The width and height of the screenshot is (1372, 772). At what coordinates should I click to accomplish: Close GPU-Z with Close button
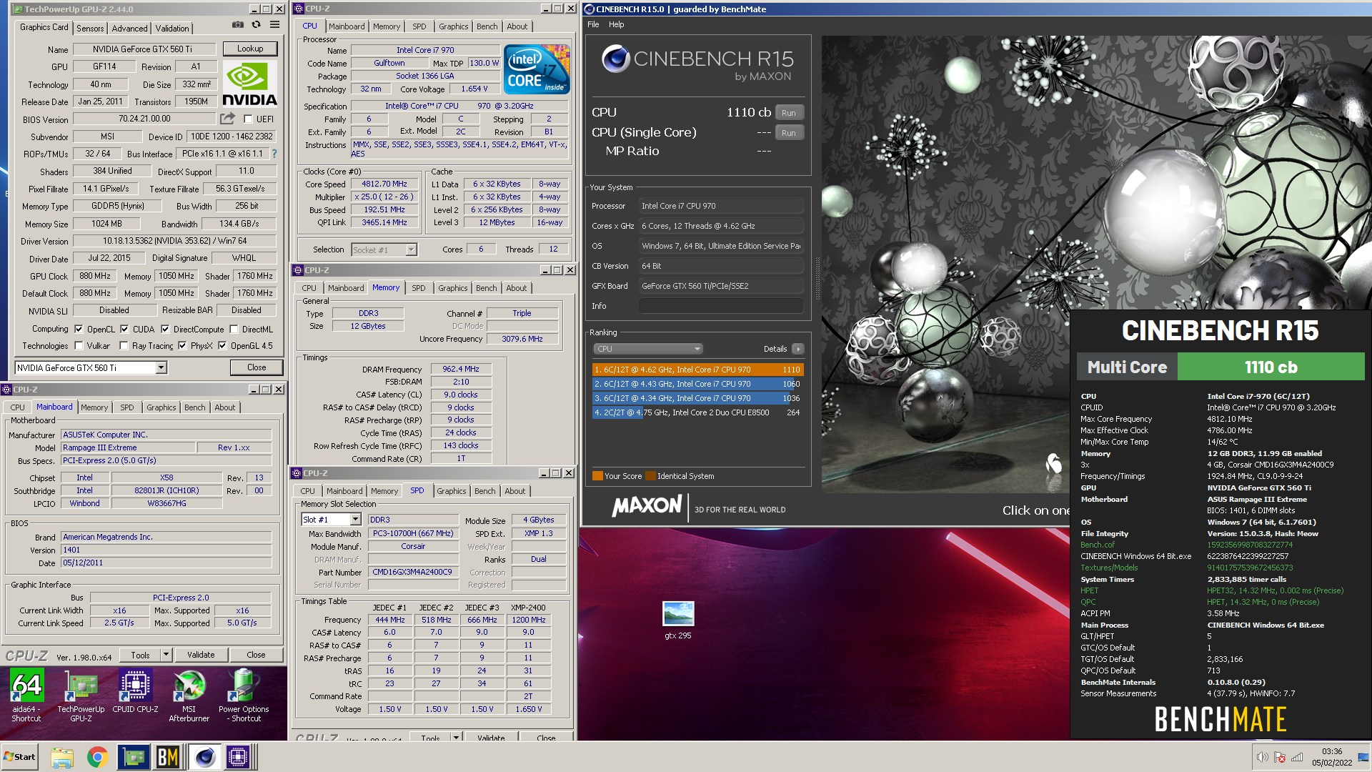(x=257, y=367)
